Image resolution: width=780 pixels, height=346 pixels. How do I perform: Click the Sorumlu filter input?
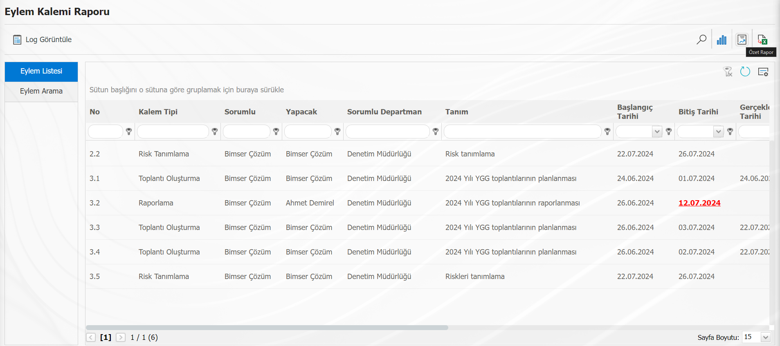click(247, 132)
